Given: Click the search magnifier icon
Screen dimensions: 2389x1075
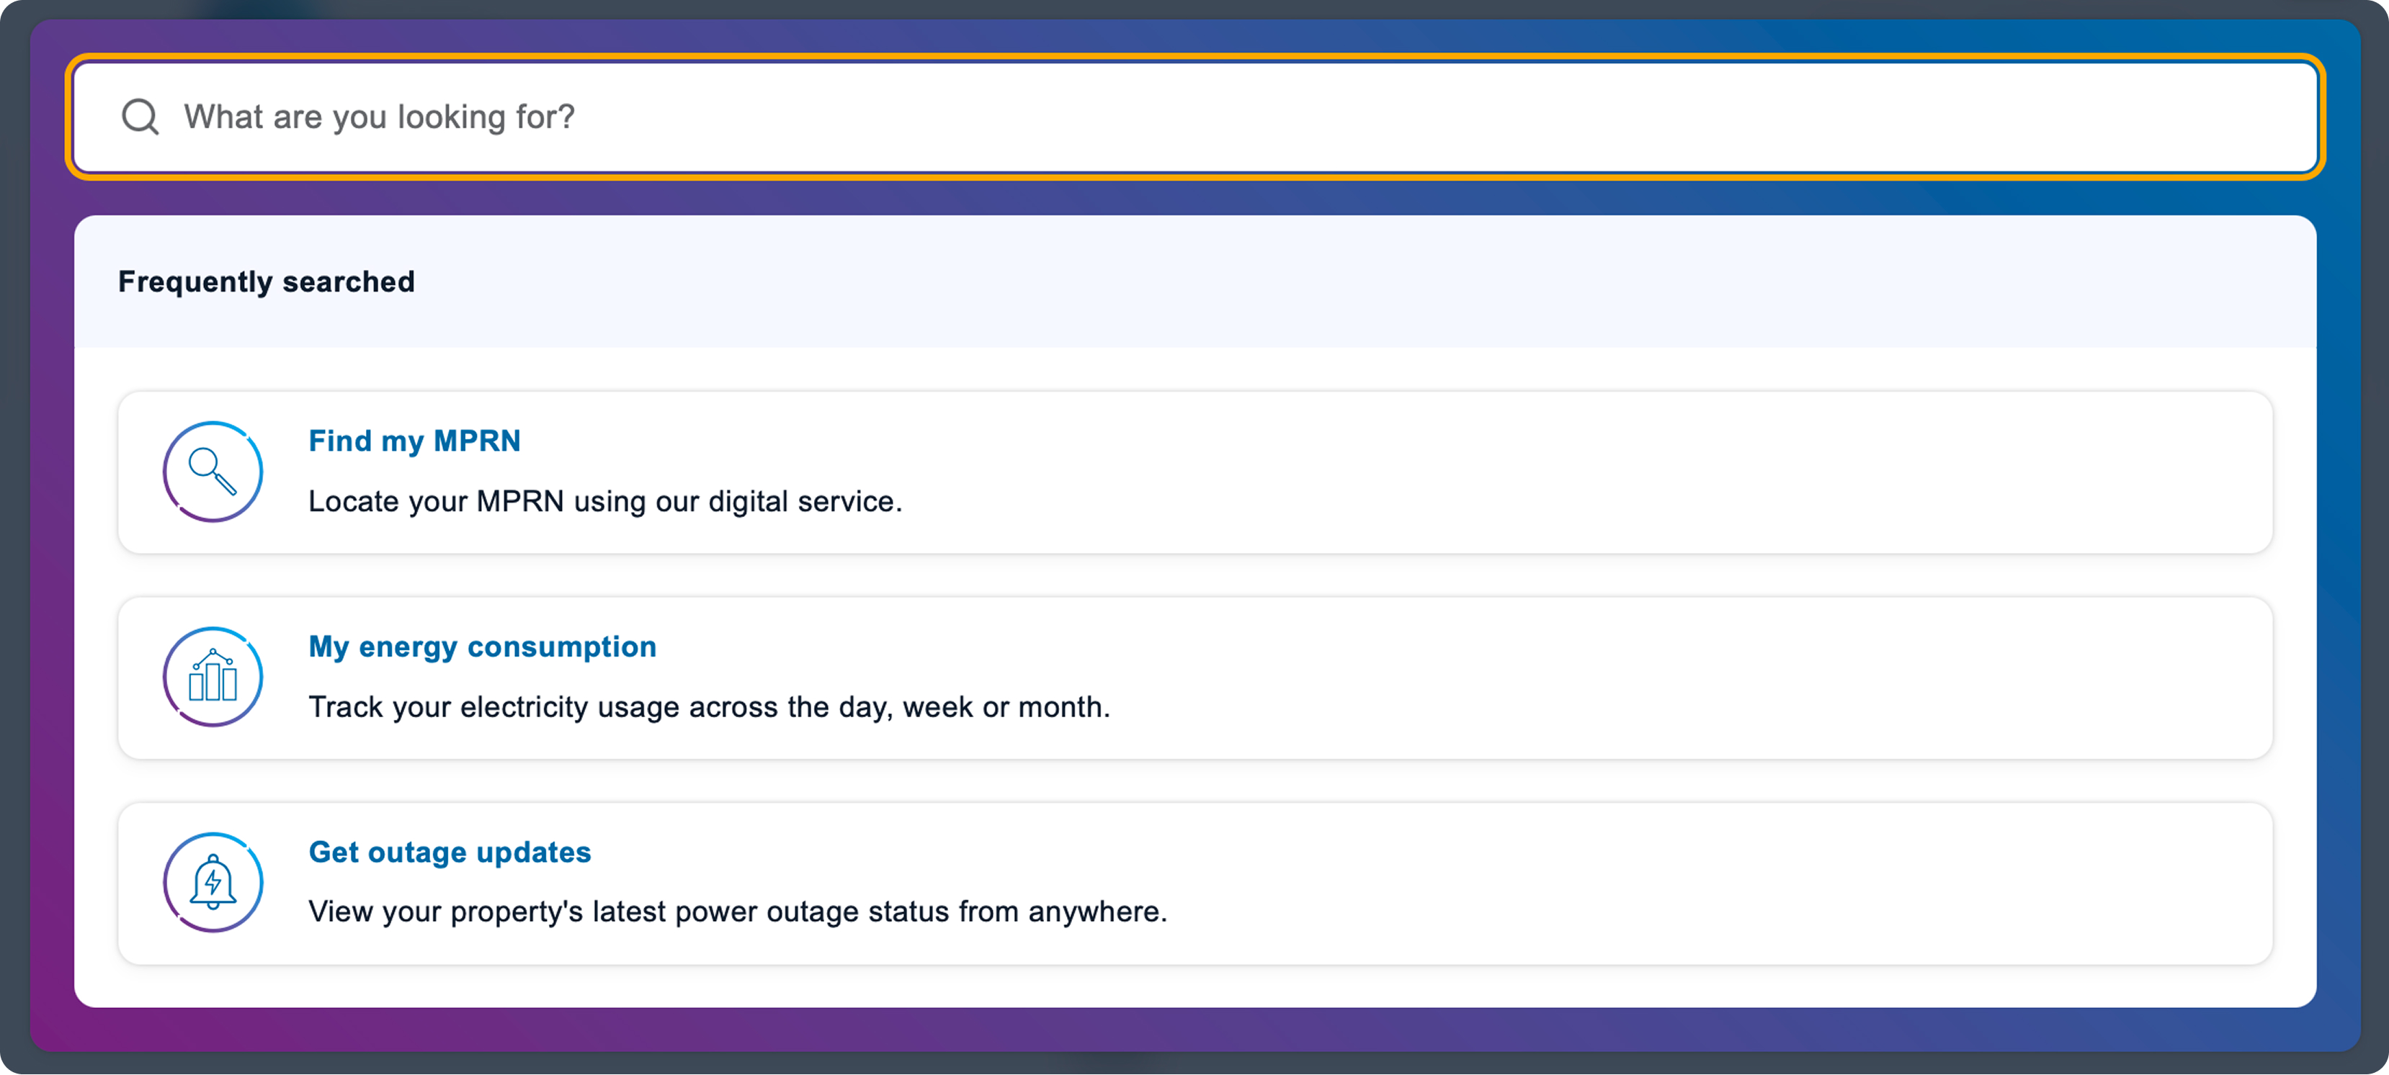Looking at the screenshot, I should [x=140, y=117].
